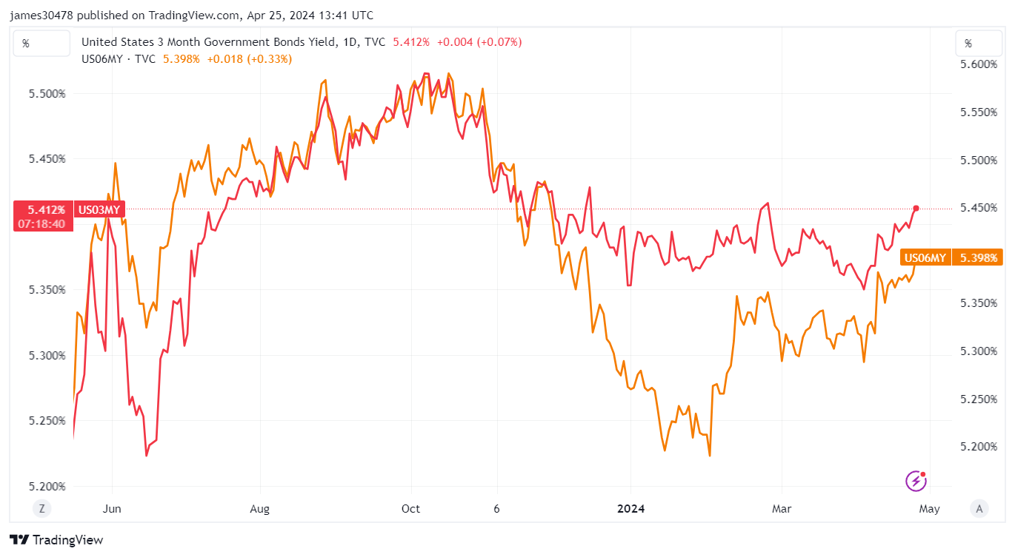The height and width of the screenshot is (557, 1015).
Task: Click the red dot at latest US03MY data point
Action: 916,209
